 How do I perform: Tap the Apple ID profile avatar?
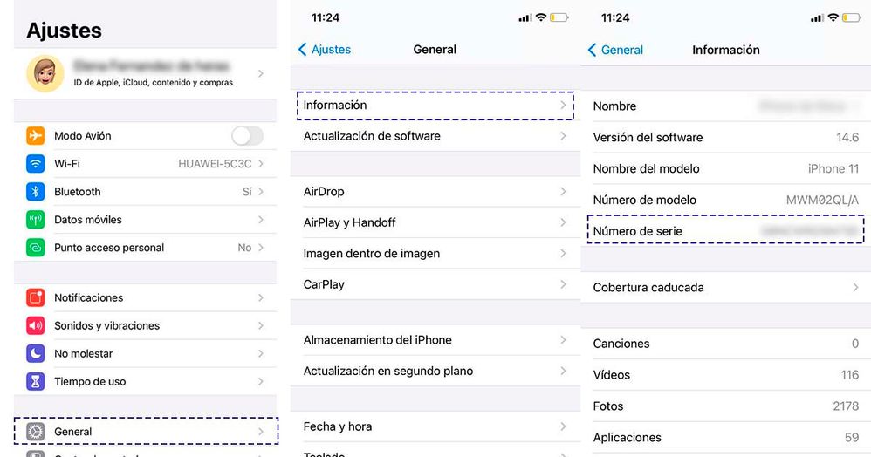pos(45,74)
